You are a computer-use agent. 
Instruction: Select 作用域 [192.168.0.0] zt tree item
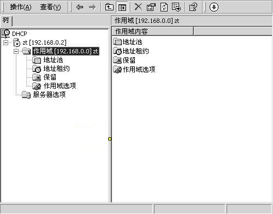coord(66,51)
